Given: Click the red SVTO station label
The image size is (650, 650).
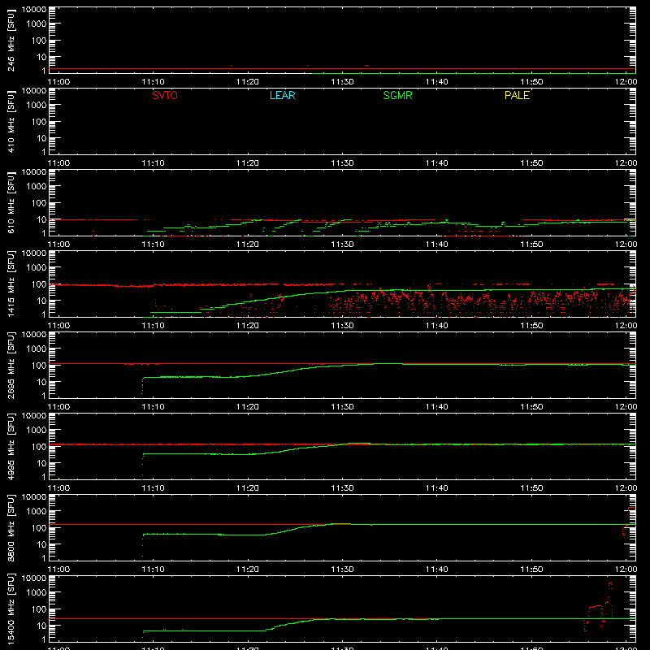Looking at the screenshot, I should tap(165, 95).
